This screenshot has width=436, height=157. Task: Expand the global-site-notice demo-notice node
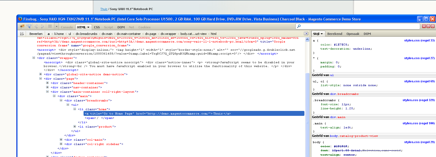click(40, 74)
